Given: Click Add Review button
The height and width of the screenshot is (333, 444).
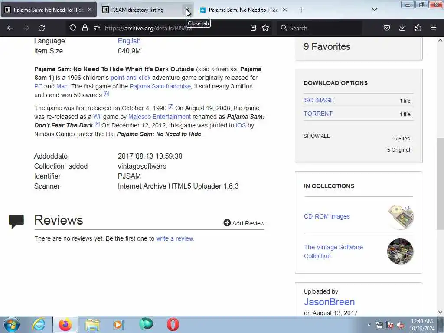Looking at the screenshot, I should [244, 223].
